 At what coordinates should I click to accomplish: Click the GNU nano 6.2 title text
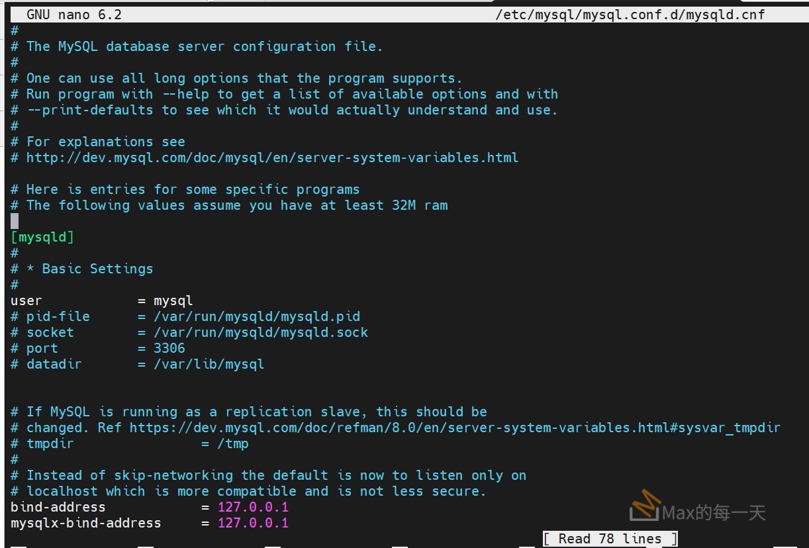pos(74,15)
